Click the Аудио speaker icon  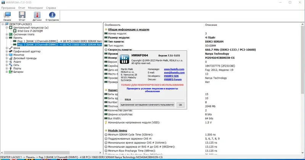(11, 62)
